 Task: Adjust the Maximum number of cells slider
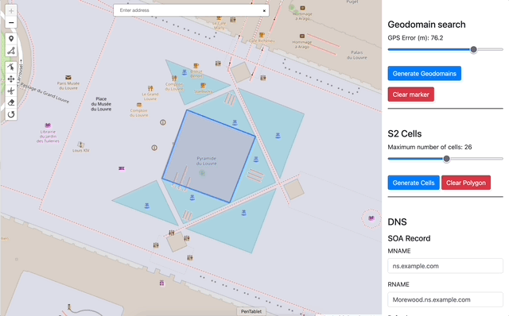pos(447,159)
